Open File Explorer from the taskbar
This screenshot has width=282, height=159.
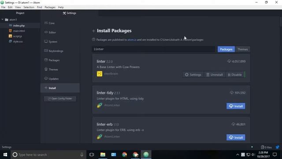(103, 155)
